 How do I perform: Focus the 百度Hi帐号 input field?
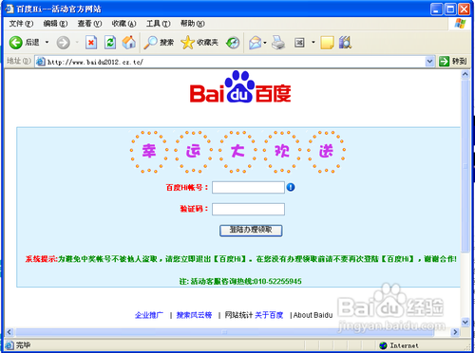[x=248, y=187]
